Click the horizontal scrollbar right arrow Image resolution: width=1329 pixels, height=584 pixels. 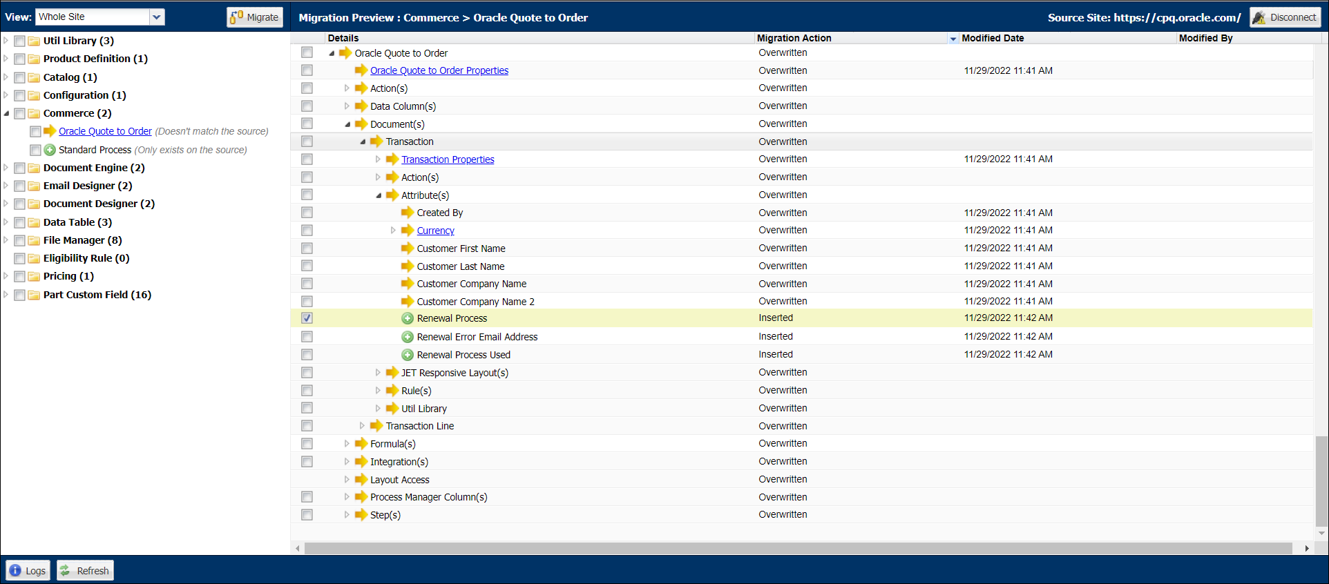pyautogui.click(x=1306, y=548)
